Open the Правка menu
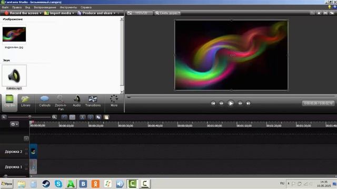This screenshot has height=189, width=337. click(x=17, y=7)
